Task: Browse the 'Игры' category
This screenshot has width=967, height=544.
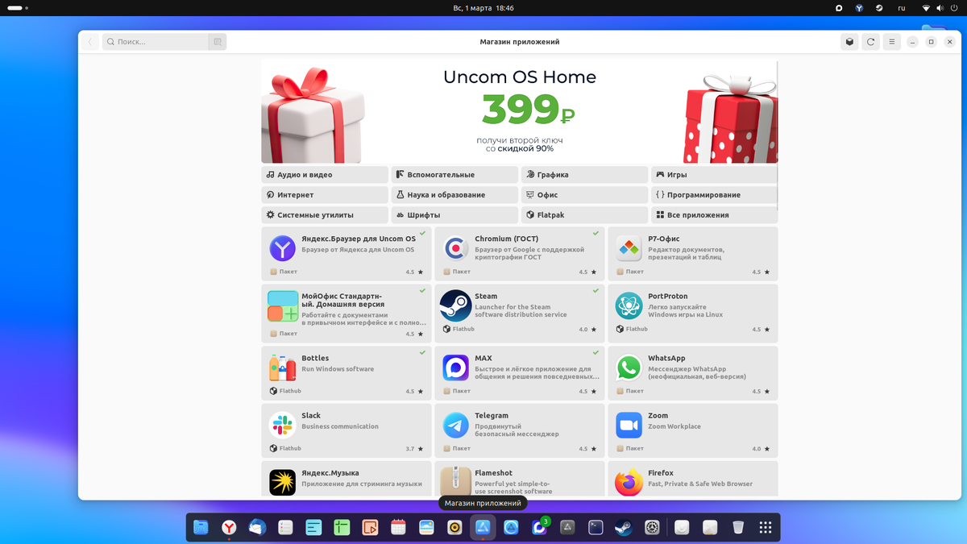Action: coord(714,175)
